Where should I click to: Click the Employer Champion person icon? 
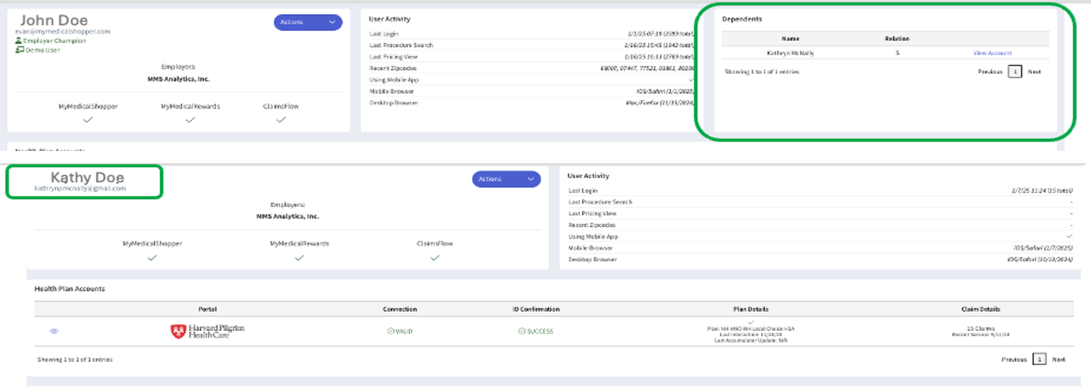pos(18,41)
